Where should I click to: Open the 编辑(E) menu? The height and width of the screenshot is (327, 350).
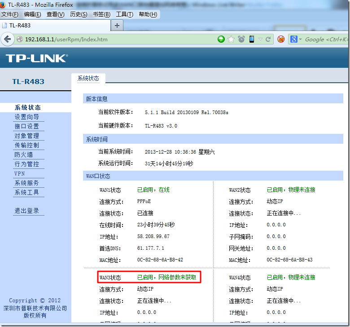tap(33, 14)
